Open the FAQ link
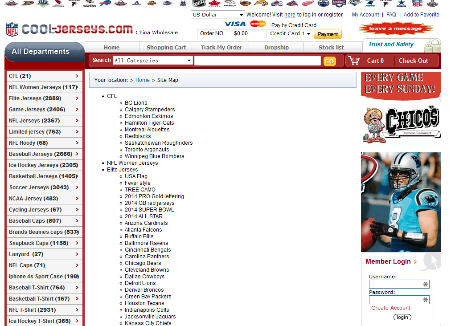 click(391, 15)
